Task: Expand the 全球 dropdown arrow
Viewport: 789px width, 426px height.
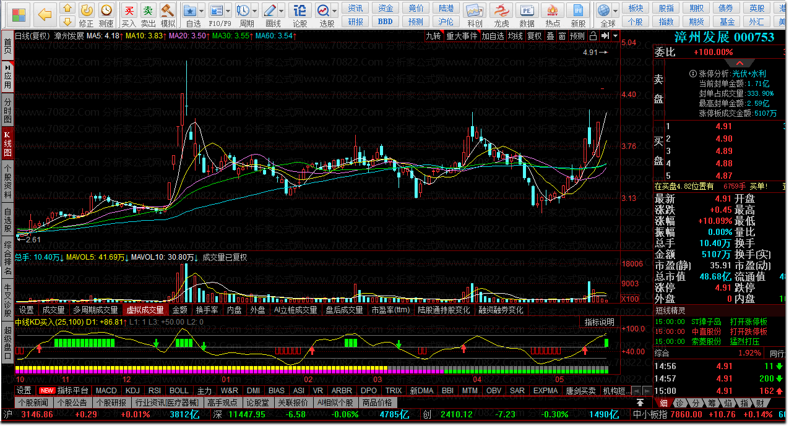Action: [x=616, y=11]
